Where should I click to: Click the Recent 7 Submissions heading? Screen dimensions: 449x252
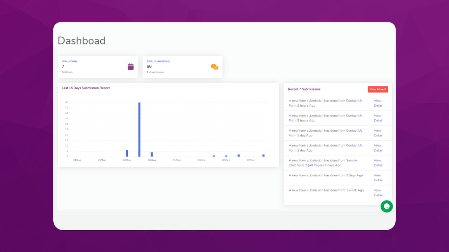[304, 89]
